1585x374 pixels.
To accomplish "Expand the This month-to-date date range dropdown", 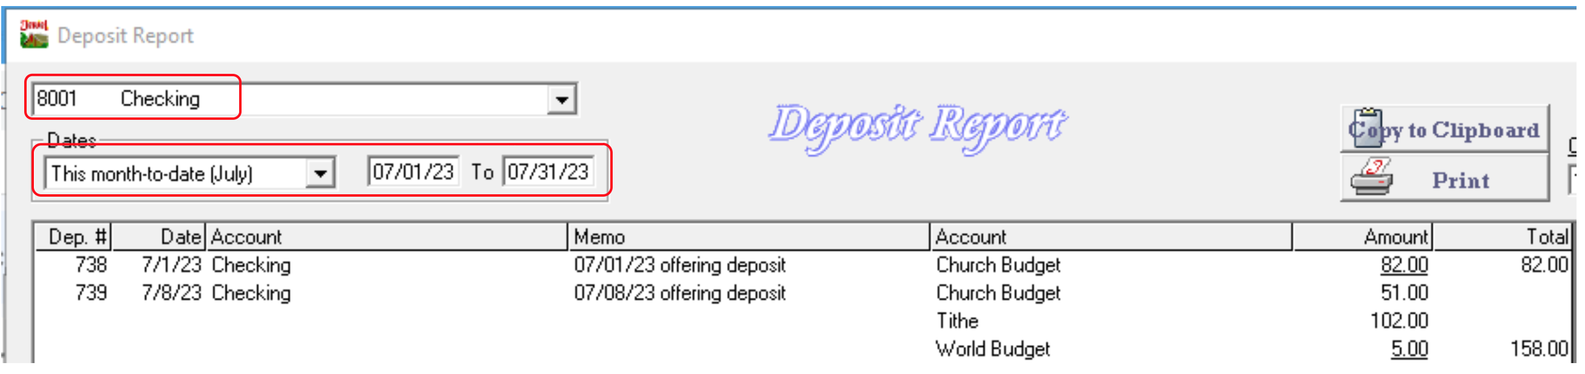I will click(x=320, y=174).
